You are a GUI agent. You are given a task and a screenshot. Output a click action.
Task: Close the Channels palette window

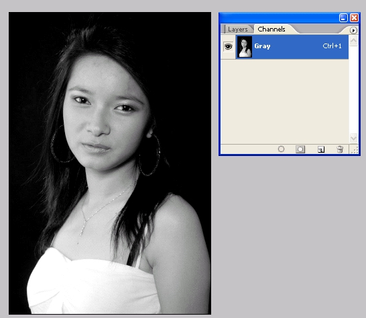point(354,17)
